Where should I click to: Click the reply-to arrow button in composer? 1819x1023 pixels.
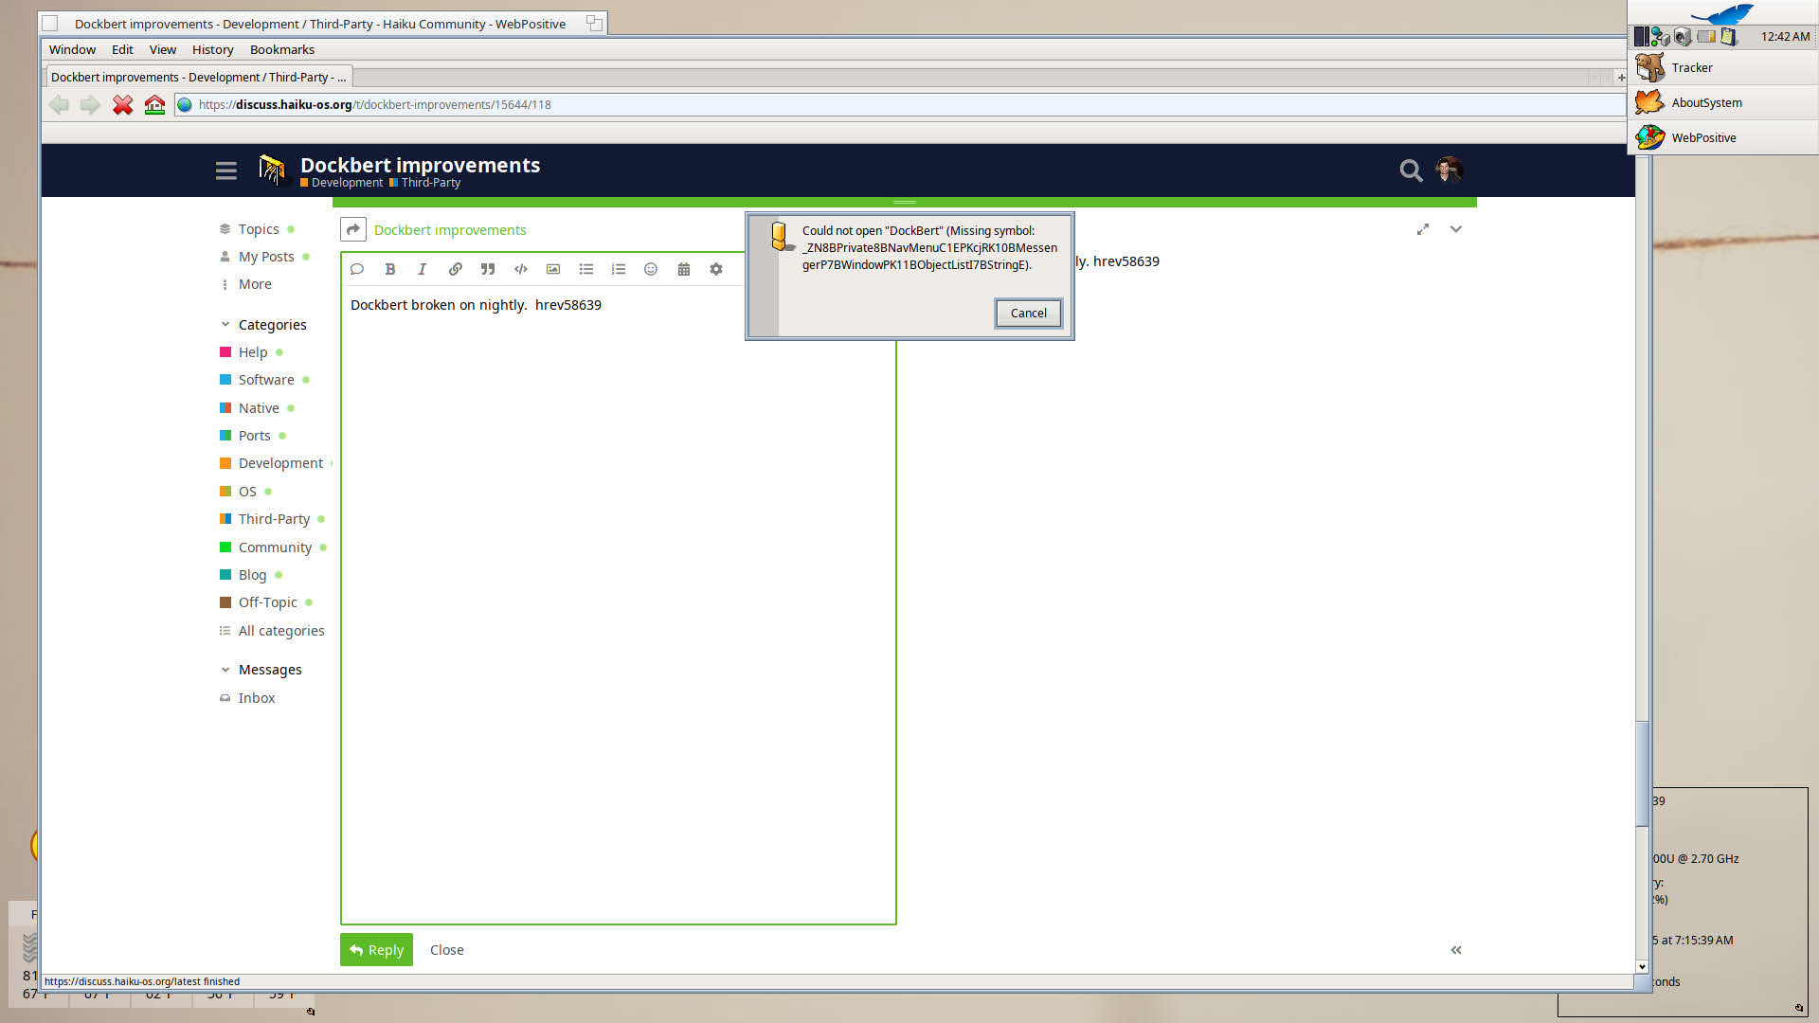coord(353,229)
